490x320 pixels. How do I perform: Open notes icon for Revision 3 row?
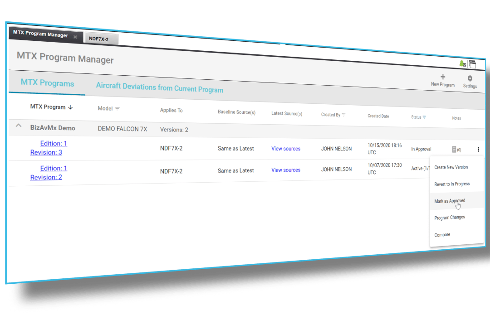(x=455, y=149)
